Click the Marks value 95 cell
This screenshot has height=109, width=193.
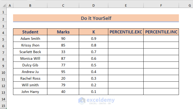pyautogui.click(x=63, y=72)
